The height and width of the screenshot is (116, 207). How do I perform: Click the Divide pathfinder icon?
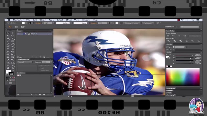(169, 41)
